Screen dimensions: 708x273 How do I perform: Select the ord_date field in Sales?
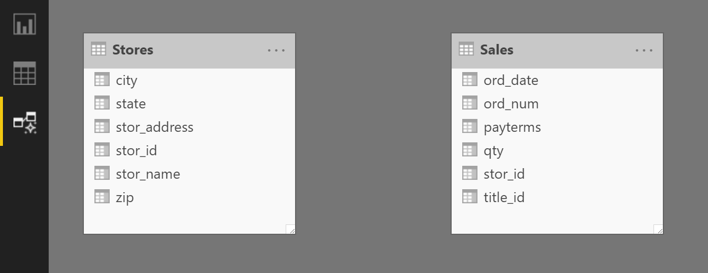557,80
